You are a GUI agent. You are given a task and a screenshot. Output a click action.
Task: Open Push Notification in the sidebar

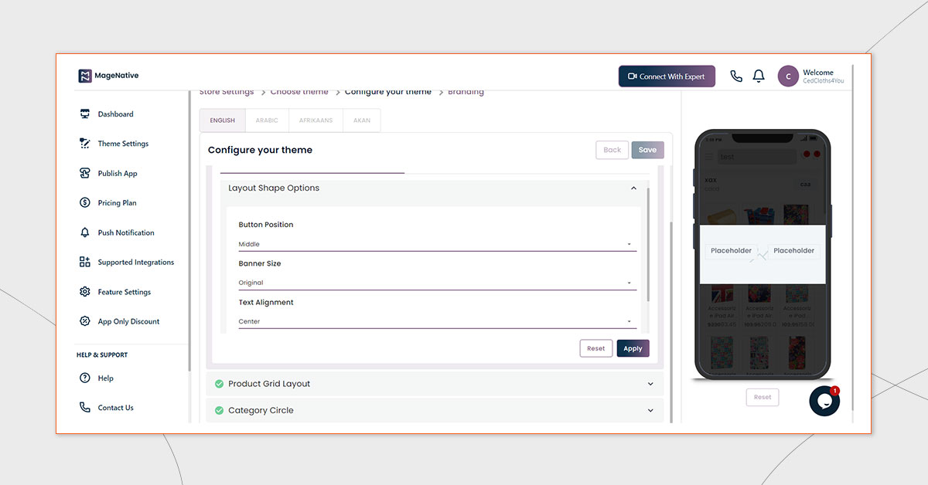[x=126, y=232]
